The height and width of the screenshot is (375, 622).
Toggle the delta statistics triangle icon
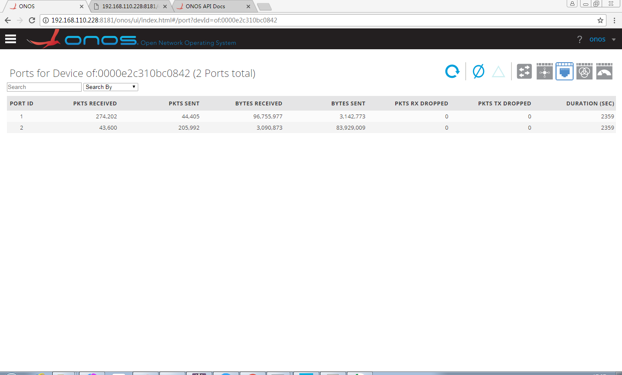pos(498,72)
